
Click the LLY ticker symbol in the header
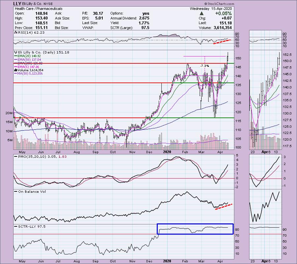(x=17, y=4)
